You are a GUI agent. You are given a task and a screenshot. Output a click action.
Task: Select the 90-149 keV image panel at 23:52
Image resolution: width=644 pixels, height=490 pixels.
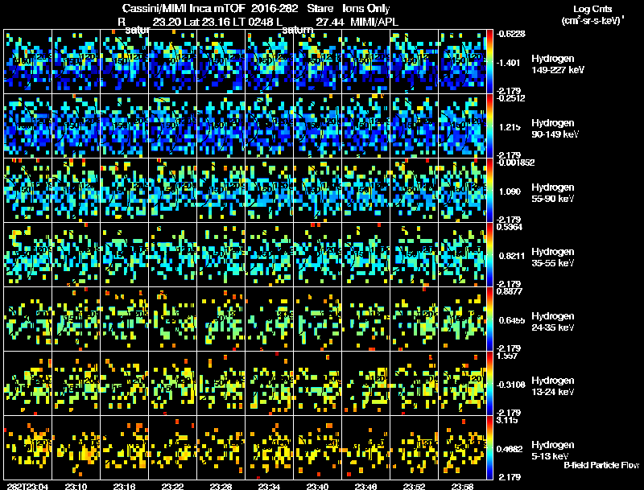click(x=415, y=126)
